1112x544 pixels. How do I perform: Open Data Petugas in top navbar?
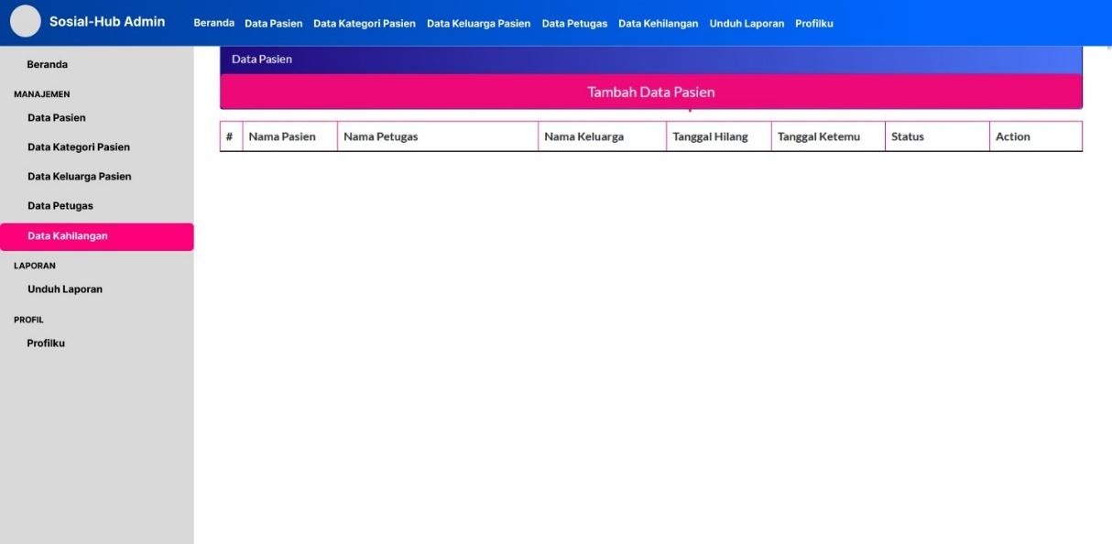[x=574, y=24]
